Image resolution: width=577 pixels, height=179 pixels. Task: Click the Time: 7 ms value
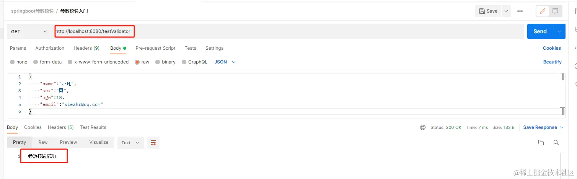[477, 127]
